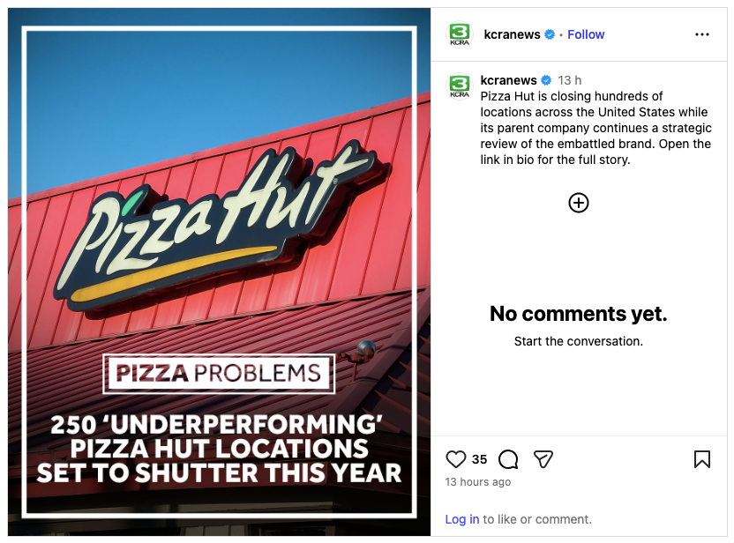The width and height of the screenshot is (734, 543).
Task: Click the Log in link
Action: (x=462, y=519)
